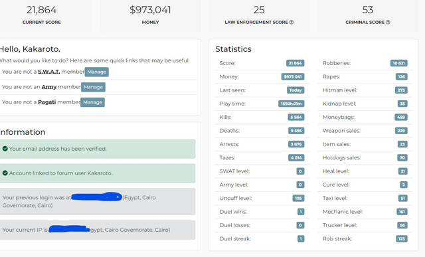This screenshot has width=425, height=257.
Task: Click the Duel wins badge
Action: pyautogui.click(x=301, y=212)
